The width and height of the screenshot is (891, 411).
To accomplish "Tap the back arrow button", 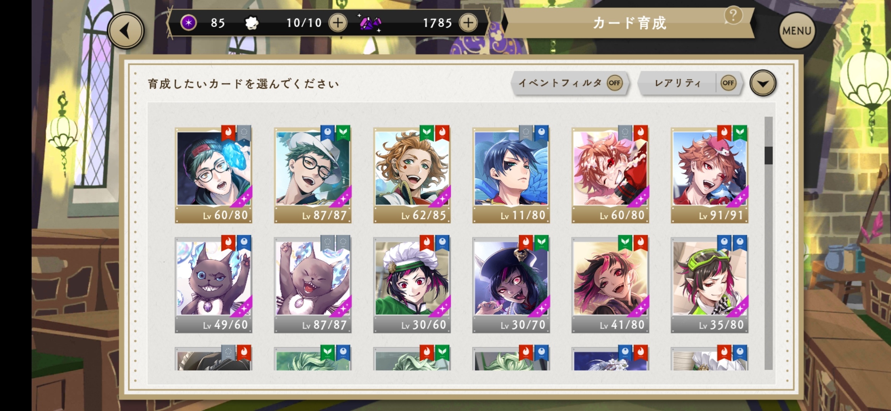I will pos(126,31).
